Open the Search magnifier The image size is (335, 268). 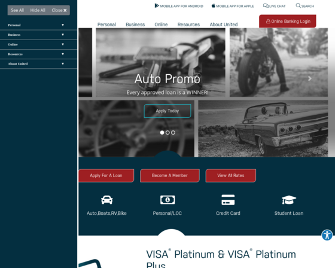click(x=305, y=6)
